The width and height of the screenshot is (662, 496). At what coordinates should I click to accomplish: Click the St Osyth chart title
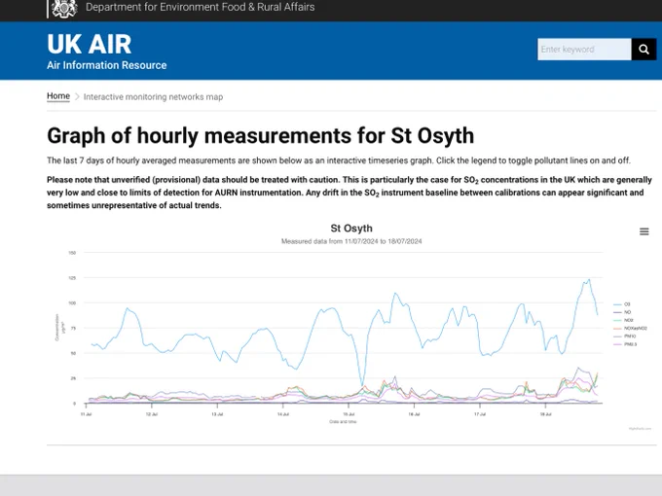(351, 229)
